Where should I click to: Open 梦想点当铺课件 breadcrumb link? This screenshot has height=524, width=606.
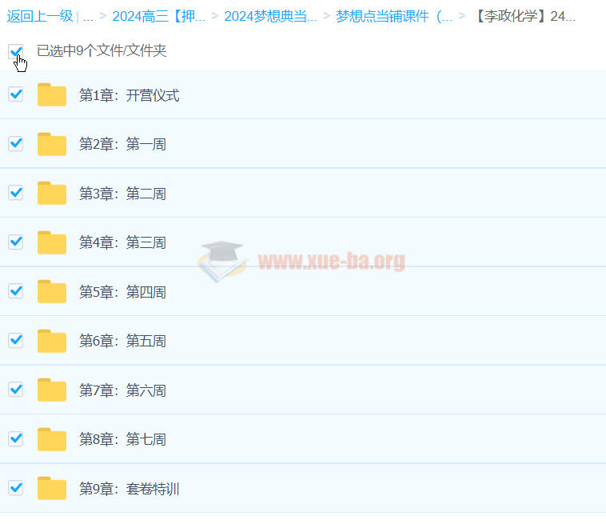coord(394,16)
